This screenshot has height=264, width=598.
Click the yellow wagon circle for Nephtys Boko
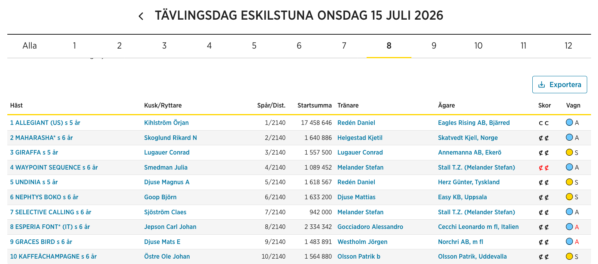[569, 197]
